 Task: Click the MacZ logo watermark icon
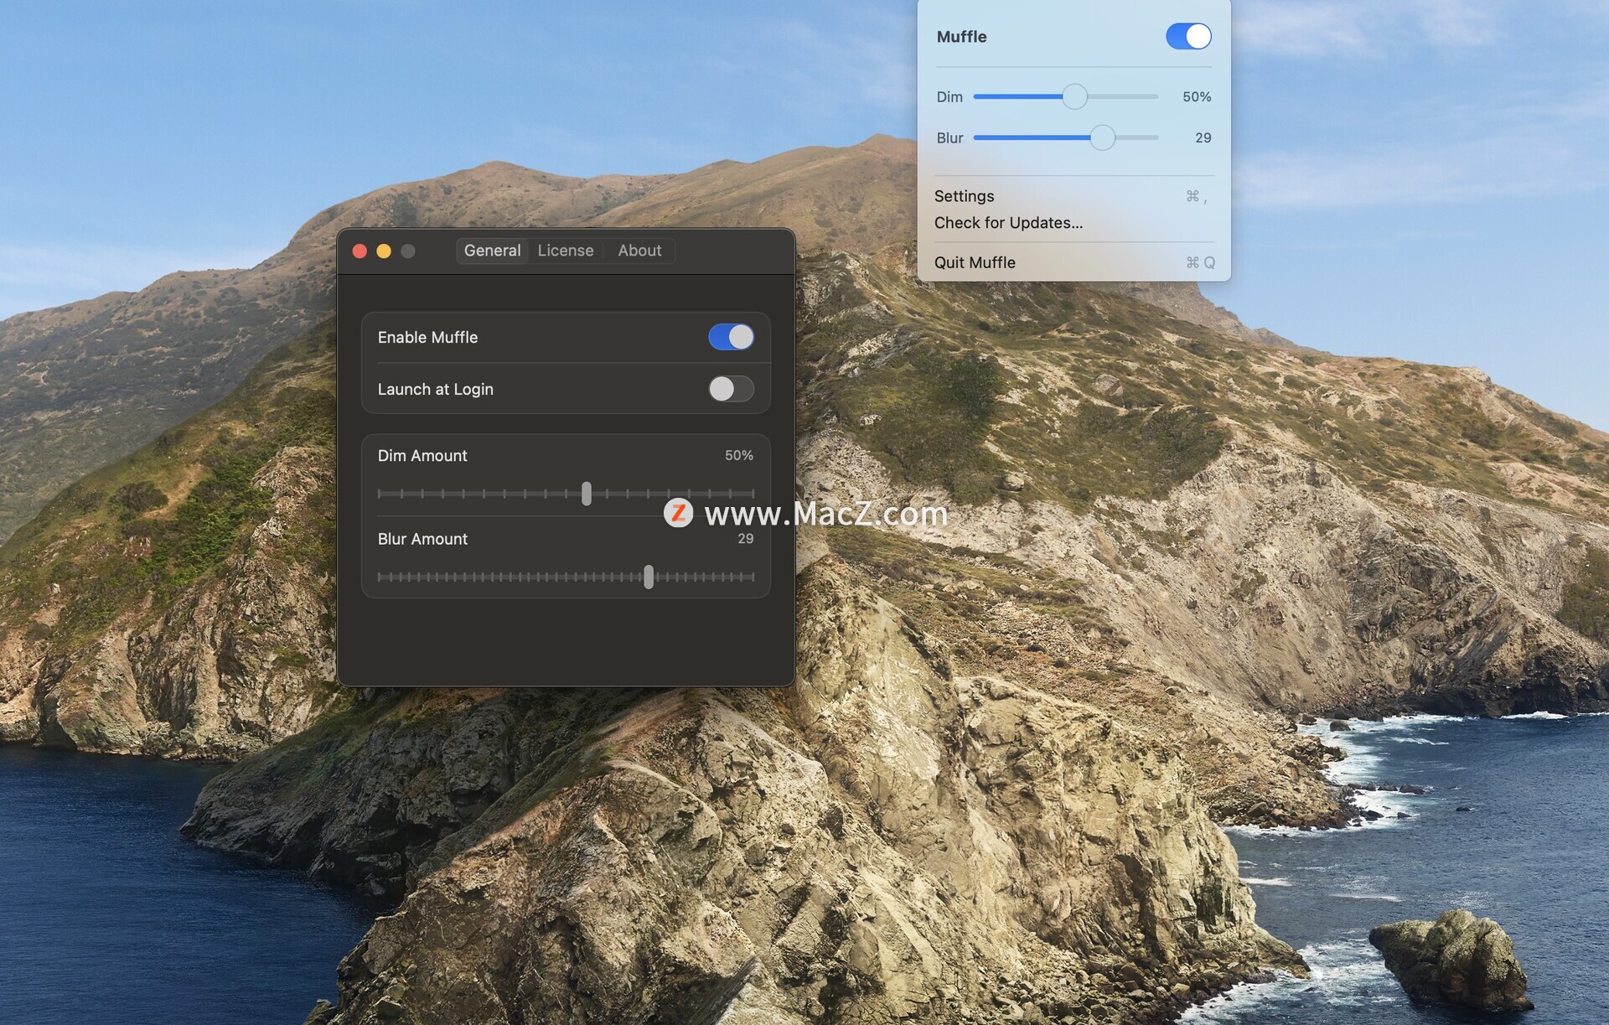point(678,513)
